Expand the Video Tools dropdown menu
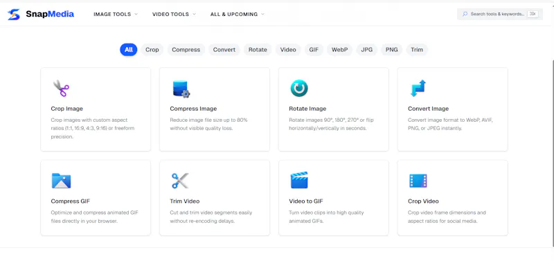 175,14
